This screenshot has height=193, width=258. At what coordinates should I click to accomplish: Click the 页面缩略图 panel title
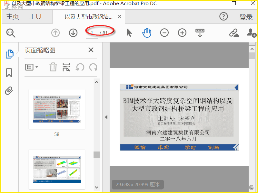pos(40,50)
